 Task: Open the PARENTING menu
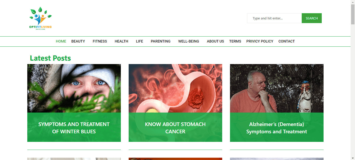(x=161, y=41)
